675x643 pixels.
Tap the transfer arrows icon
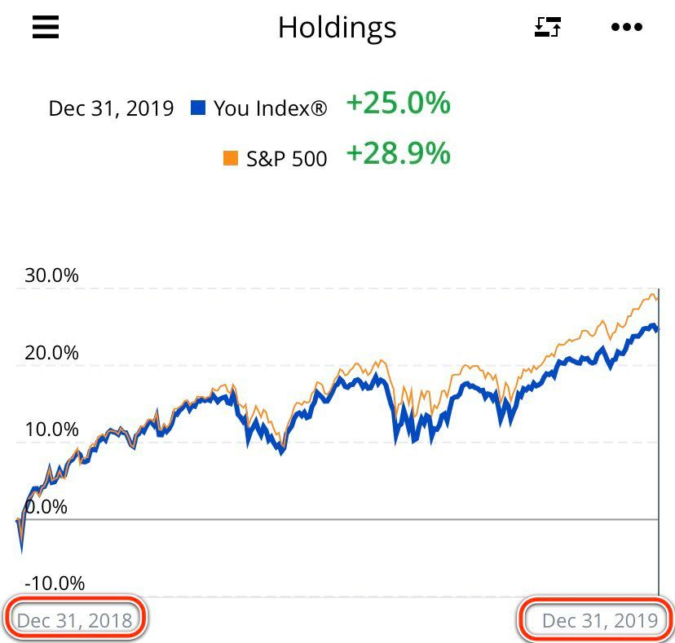pos(548,28)
